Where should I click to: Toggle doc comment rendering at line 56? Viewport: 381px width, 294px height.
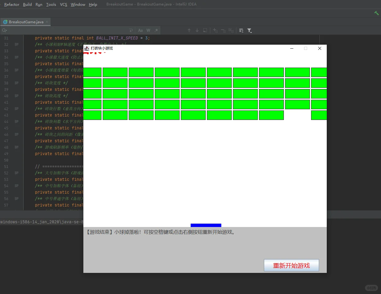click(x=17, y=199)
